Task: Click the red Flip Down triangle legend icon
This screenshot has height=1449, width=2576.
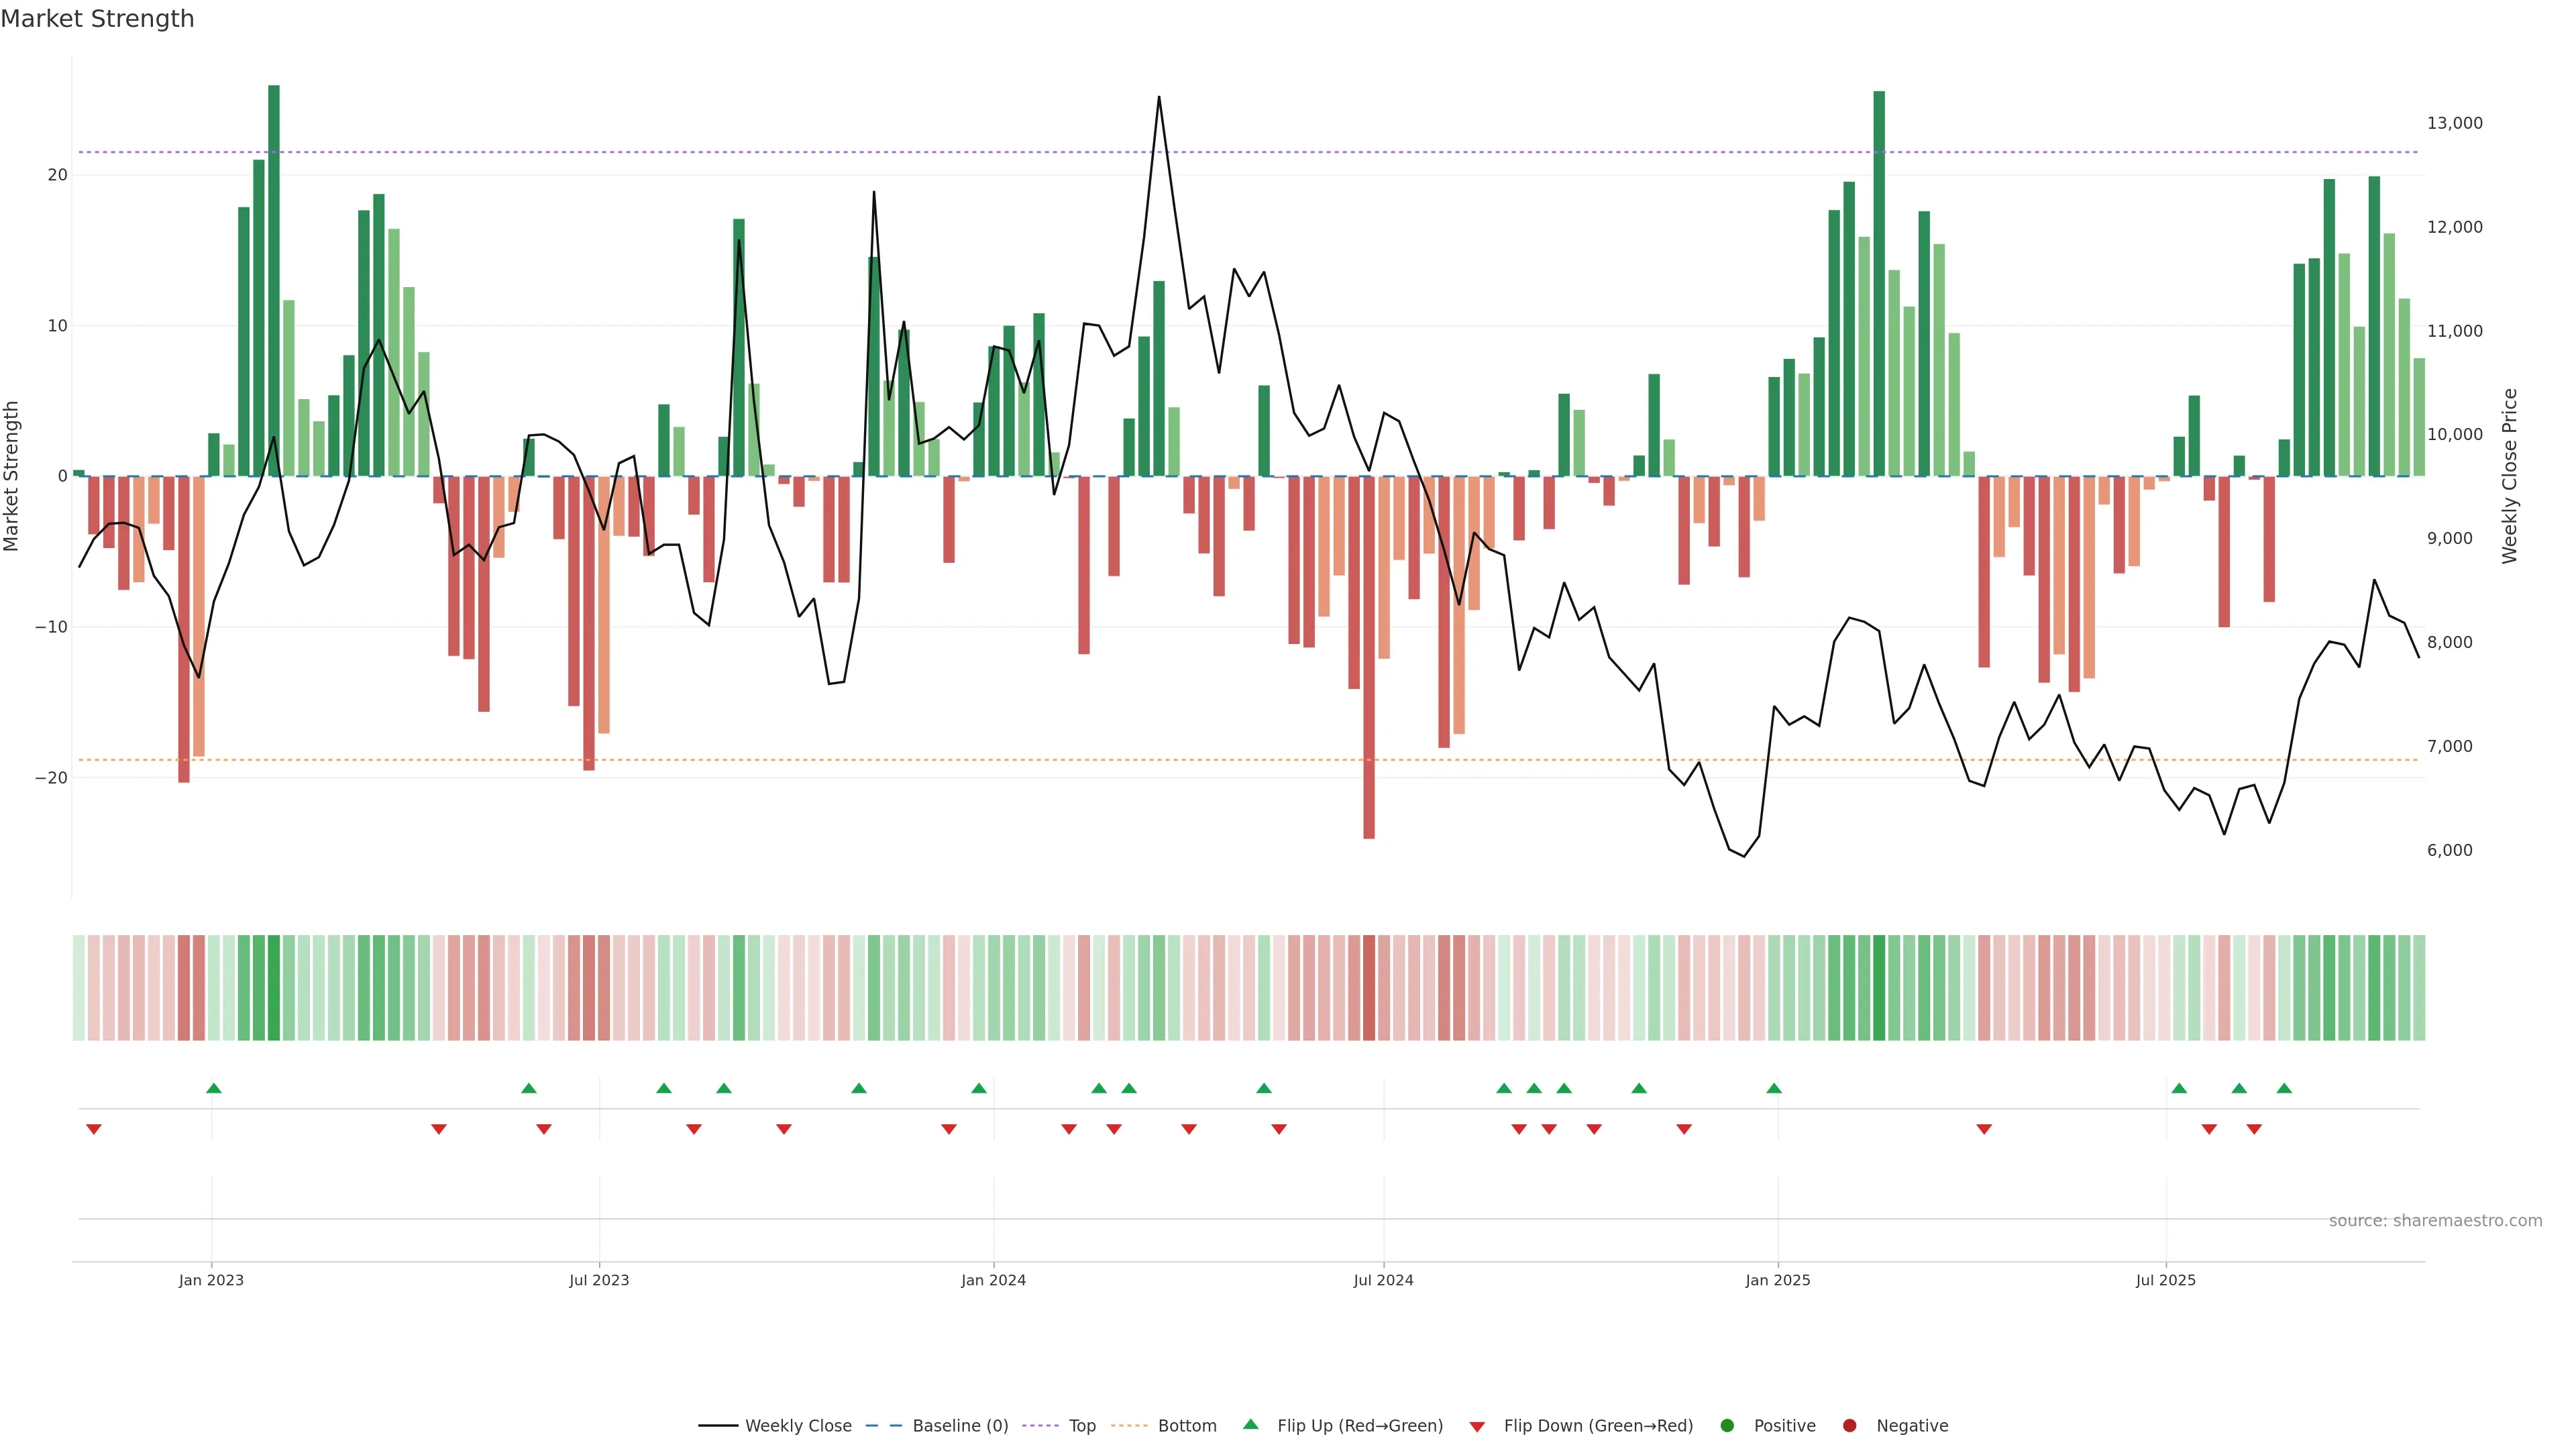Action: (1477, 1426)
